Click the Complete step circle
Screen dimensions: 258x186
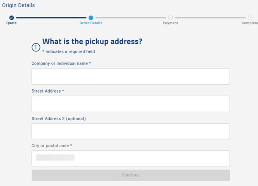[x=250, y=18]
